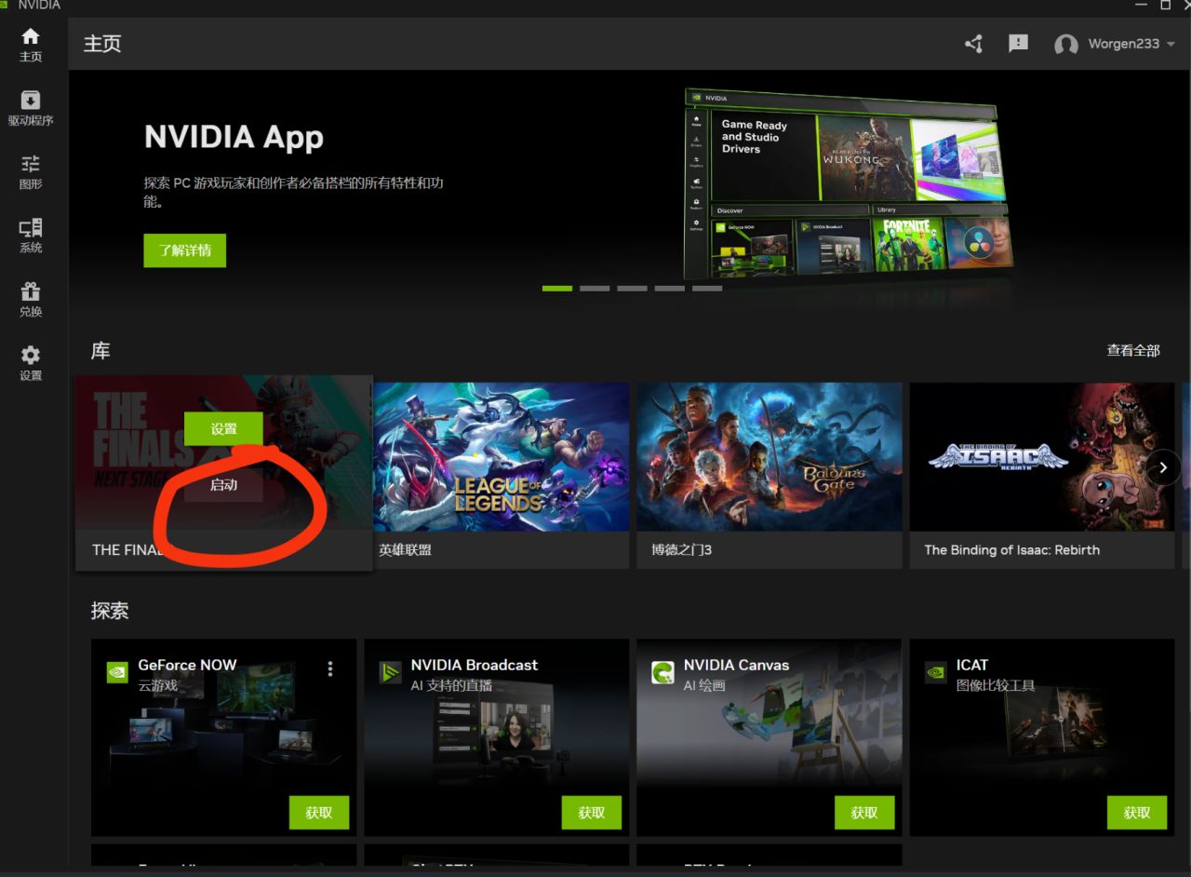Click 启动 launch button on THE FINALS

[223, 485]
